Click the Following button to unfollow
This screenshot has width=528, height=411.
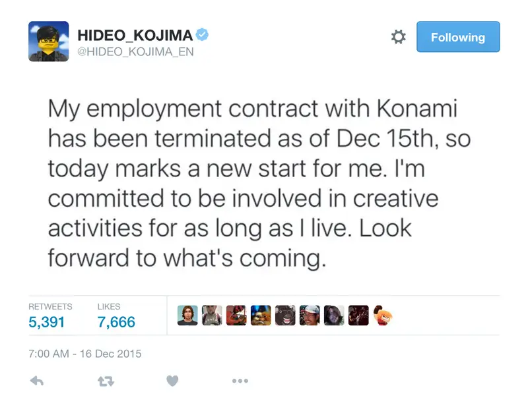457,37
